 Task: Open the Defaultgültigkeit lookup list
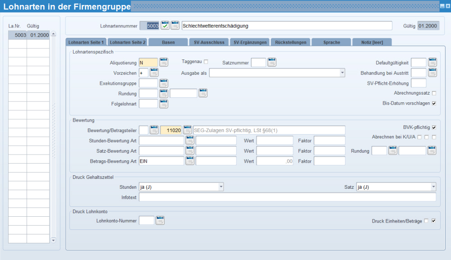point(433,62)
